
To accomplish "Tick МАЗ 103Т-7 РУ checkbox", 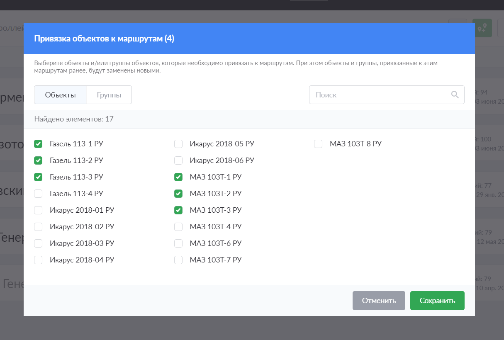I will [178, 260].
